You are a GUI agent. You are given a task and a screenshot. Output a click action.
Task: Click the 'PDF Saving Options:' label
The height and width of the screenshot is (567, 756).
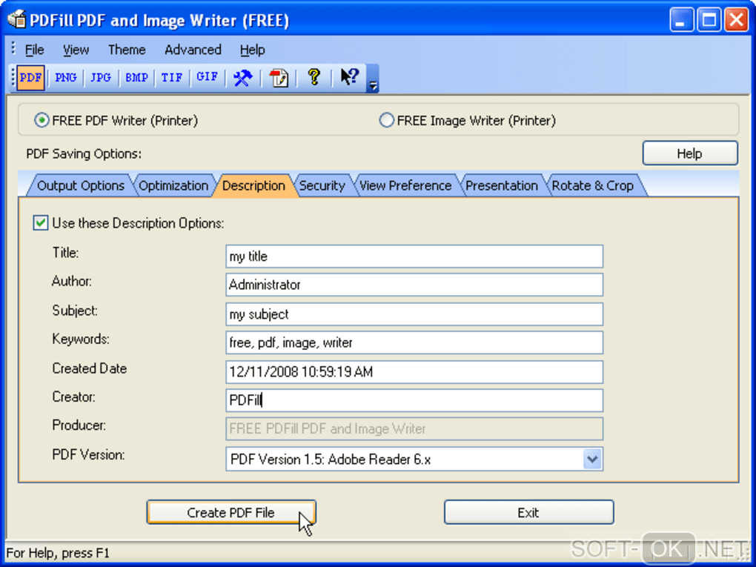tap(84, 154)
